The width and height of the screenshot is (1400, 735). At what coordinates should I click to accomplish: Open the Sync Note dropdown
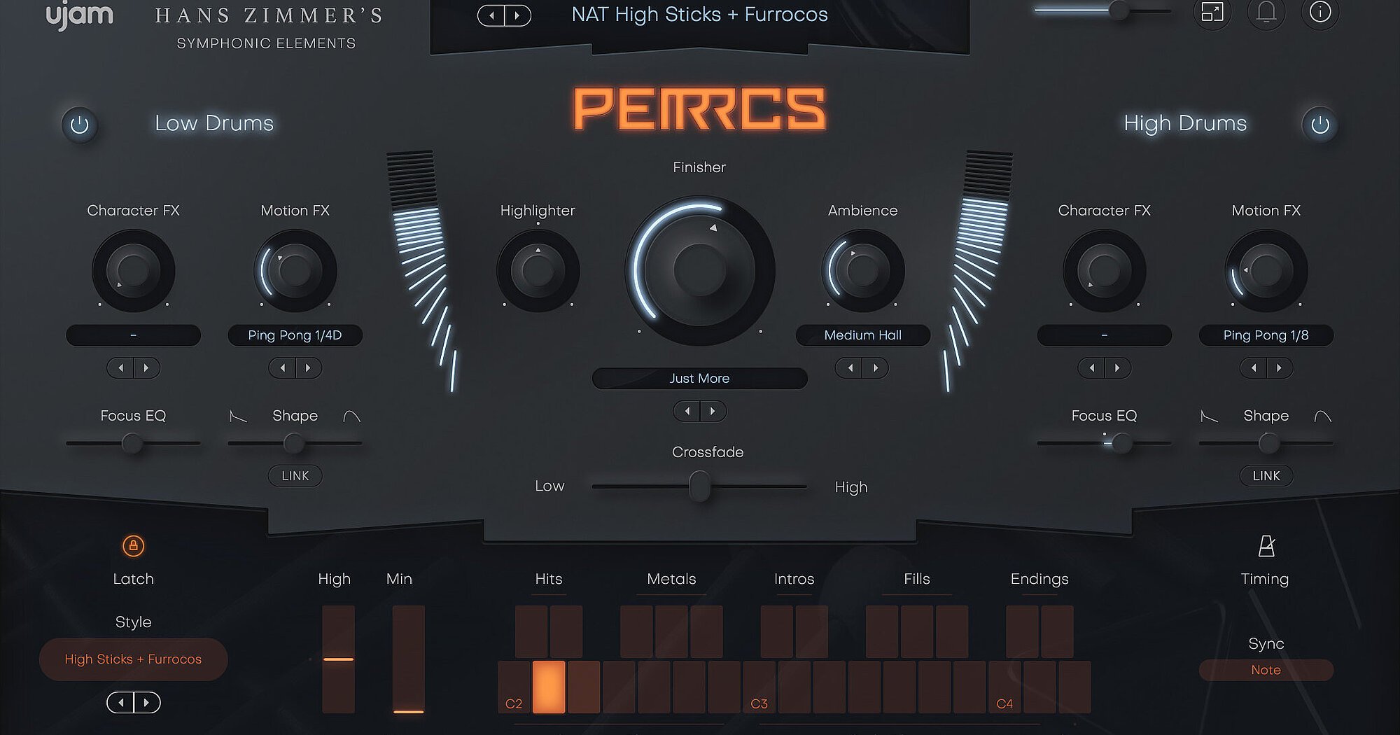coord(1266,670)
